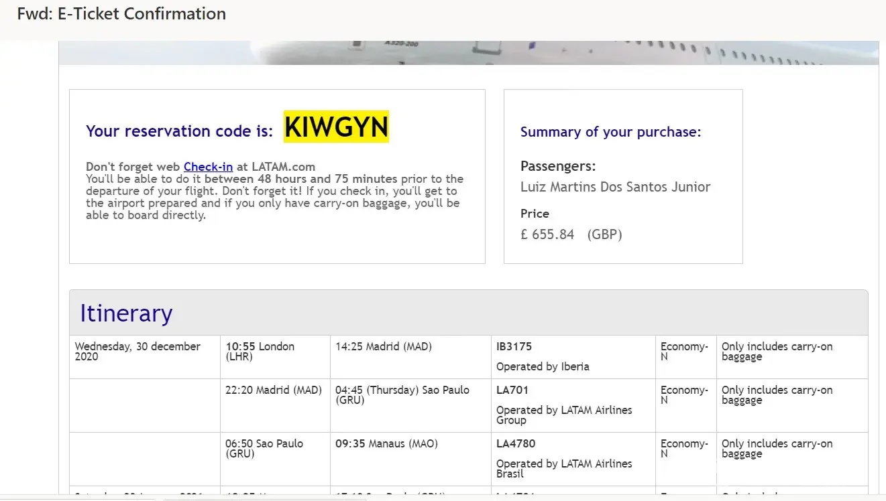Click the Itinerary section header
Image resolution: width=886 pixels, height=501 pixels.
point(126,313)
